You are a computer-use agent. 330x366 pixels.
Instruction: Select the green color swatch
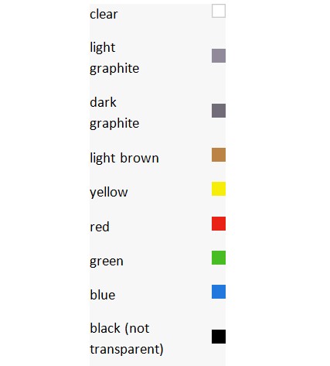tap(219, 258)
